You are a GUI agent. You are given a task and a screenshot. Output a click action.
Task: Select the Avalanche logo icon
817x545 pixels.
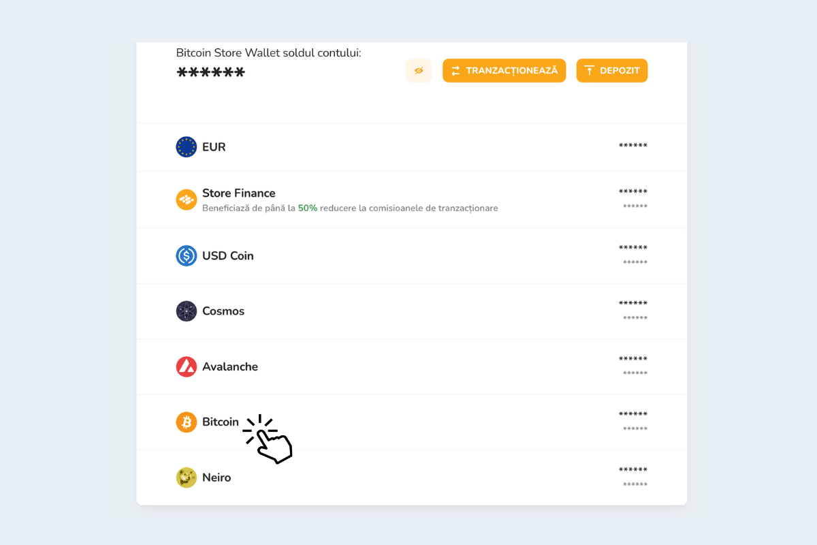[186, 367]
